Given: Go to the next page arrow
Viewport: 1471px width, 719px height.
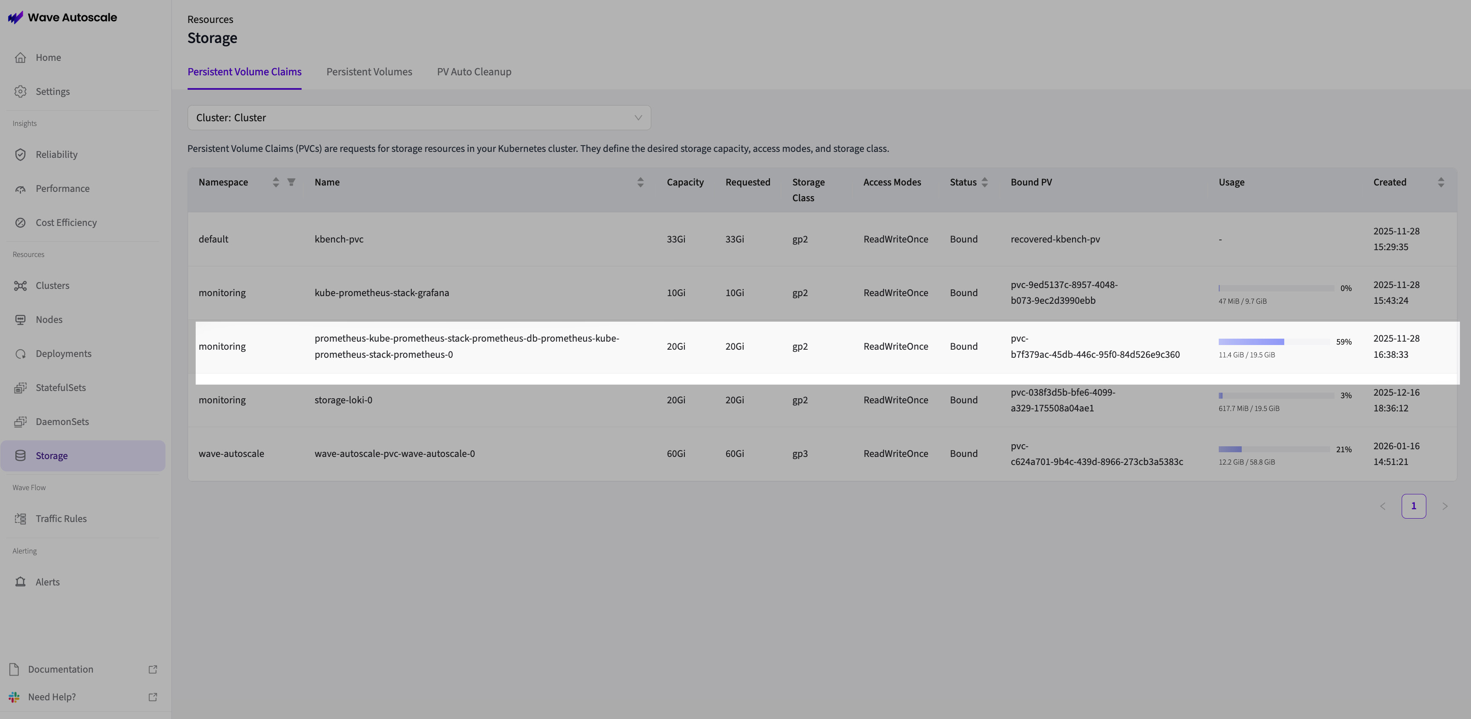Looking at the screenshot, I should pyautogui.click(x=1445, y=506).
